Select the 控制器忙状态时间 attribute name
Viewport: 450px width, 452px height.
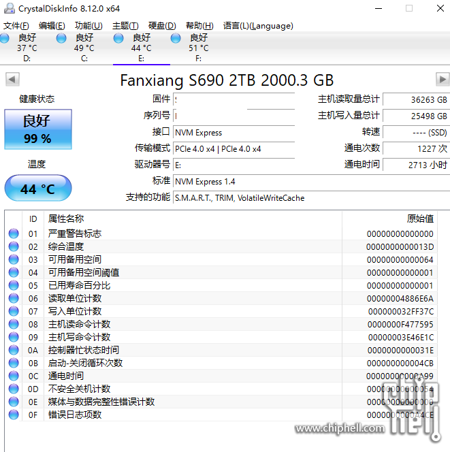click(x=84, y=350)
